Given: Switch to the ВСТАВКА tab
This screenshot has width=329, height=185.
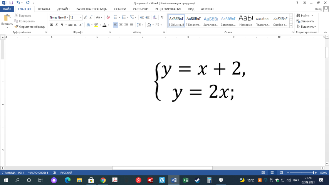Looking at the screenshot, I should [x=44, y=9].
